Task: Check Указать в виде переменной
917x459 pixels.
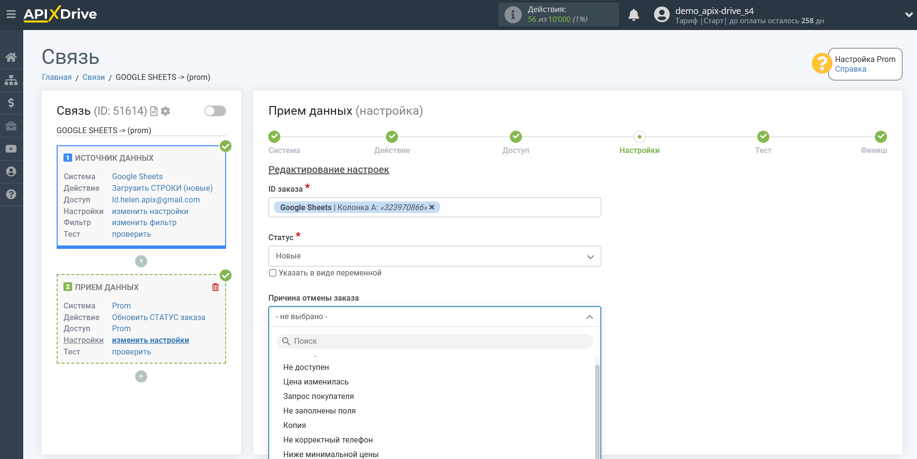Action: point(273,273)
